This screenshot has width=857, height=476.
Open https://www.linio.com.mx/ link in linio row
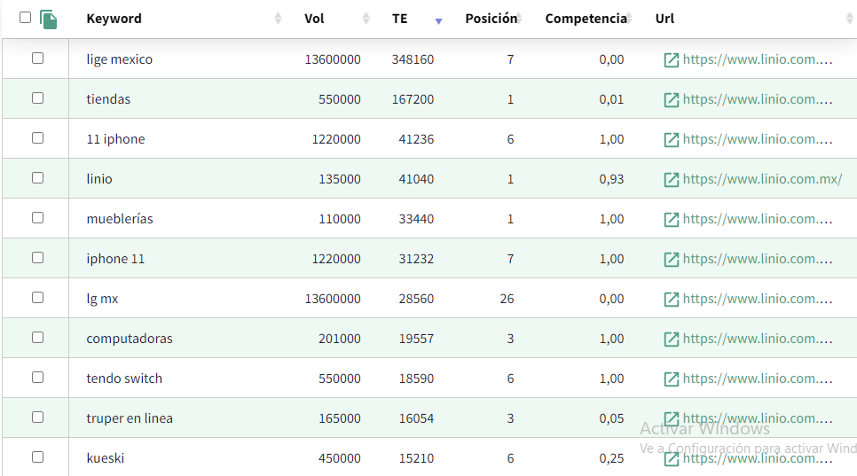click(x=762, y=179)
